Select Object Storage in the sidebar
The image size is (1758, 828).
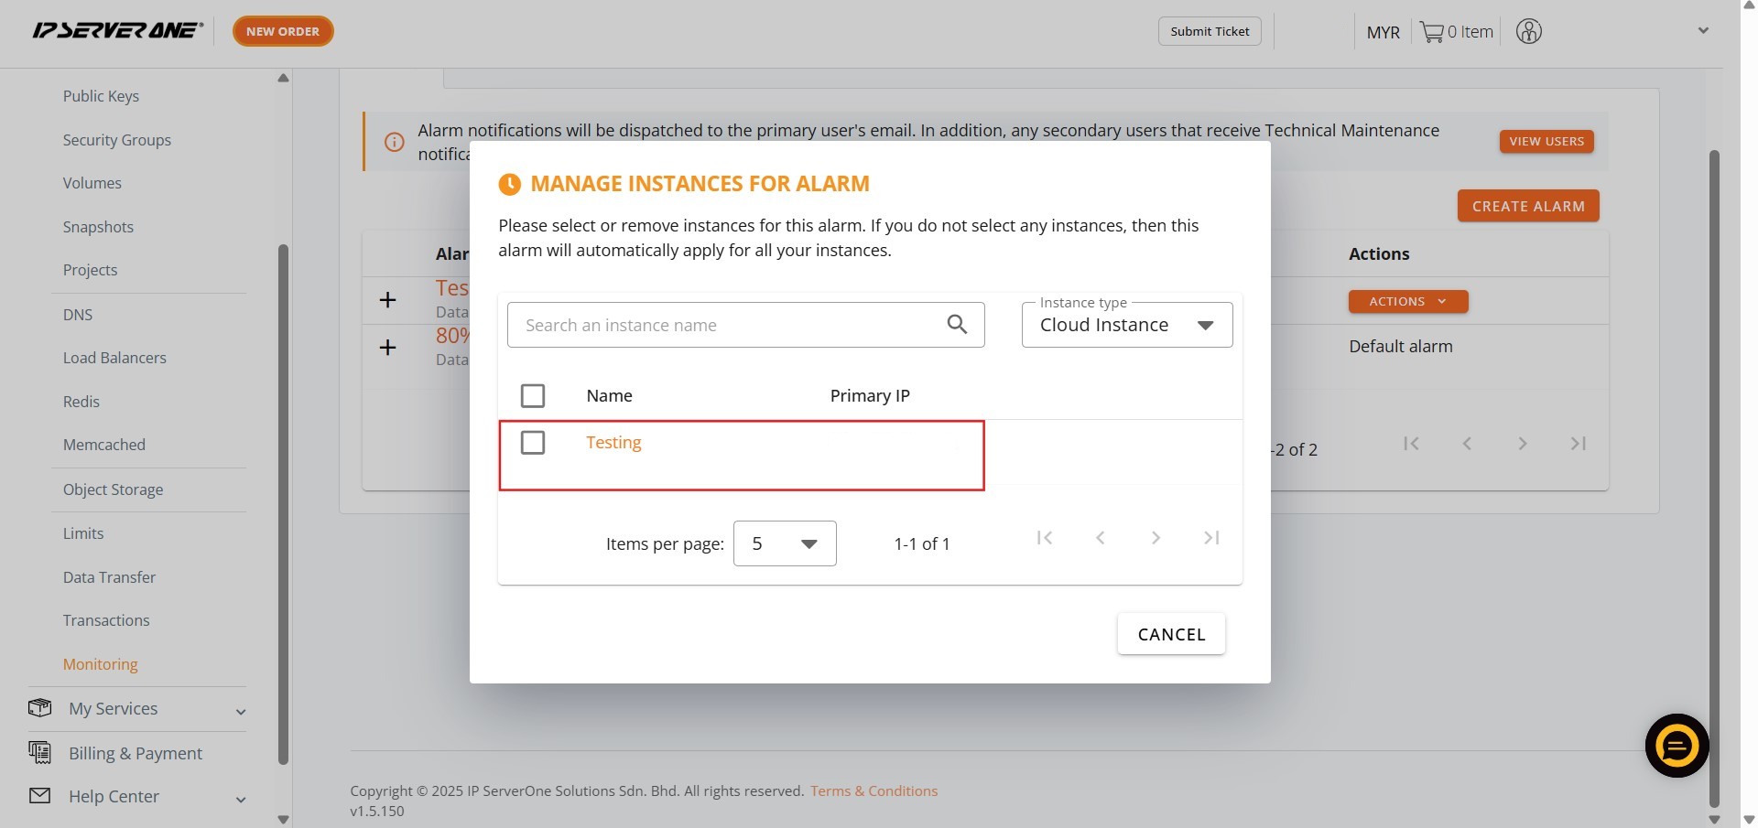[113, 489]
